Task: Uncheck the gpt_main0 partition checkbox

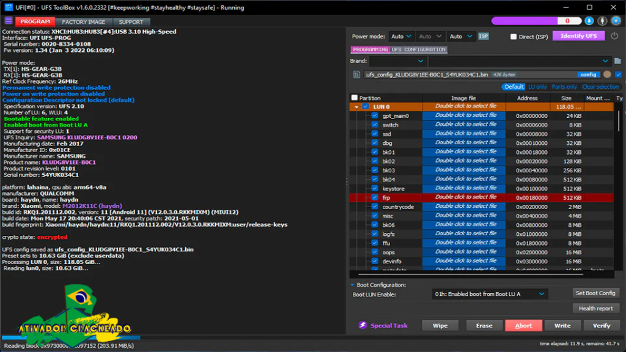Action: point(375,116)
